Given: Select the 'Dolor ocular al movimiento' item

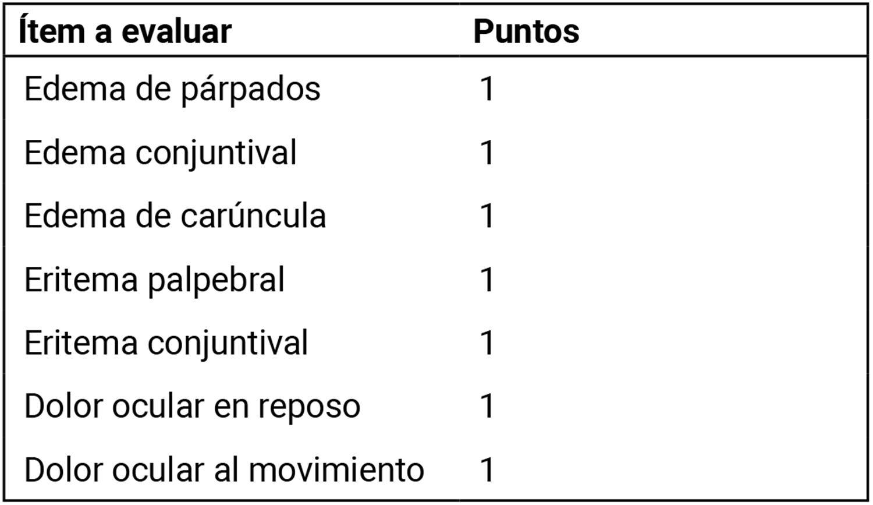Looking at the screenshot, I should point(224,469).
